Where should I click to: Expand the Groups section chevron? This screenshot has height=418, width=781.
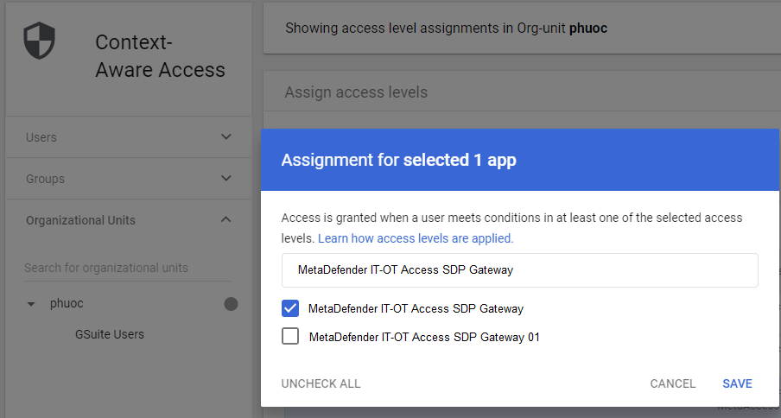pyautogui.click(x=226, y=178)
